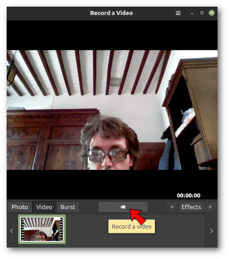Switch to Photo mode
229x259 pixels.
pos(20,207)
